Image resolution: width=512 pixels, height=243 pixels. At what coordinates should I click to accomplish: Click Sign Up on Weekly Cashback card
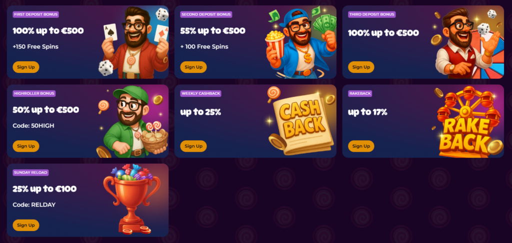[193, 146]
